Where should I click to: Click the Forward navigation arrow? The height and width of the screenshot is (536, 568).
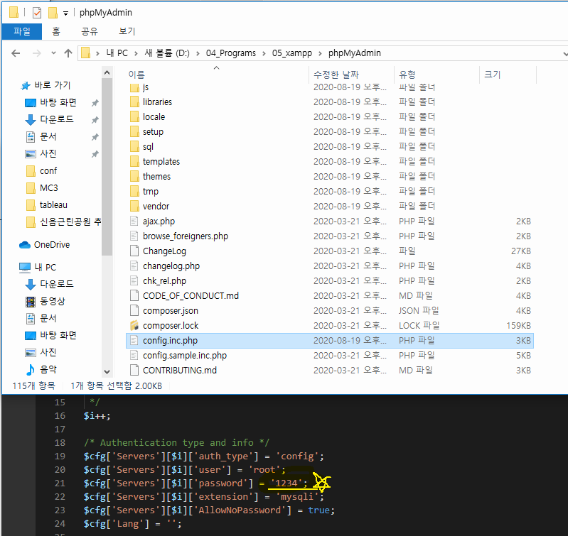pos(36,53)
